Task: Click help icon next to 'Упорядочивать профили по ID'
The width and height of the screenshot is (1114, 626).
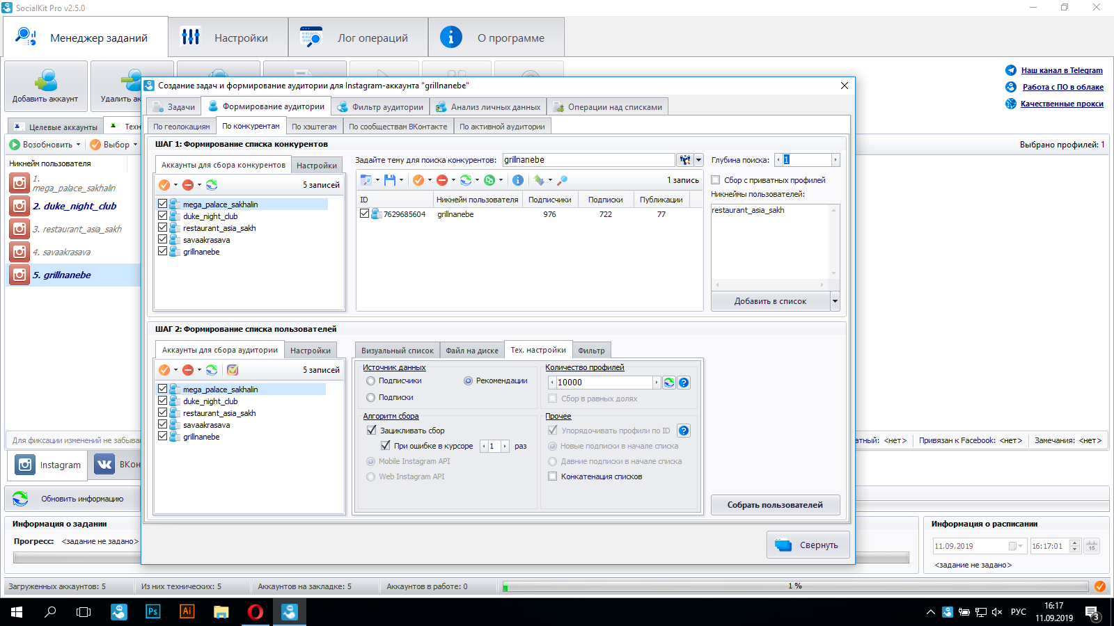Action: (684, 431)
